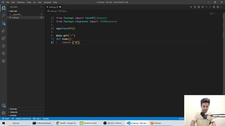Switch to DroidCam Client in taskbar
The height and width of the screenshot is (126, 225).
(x=90, y=123)
